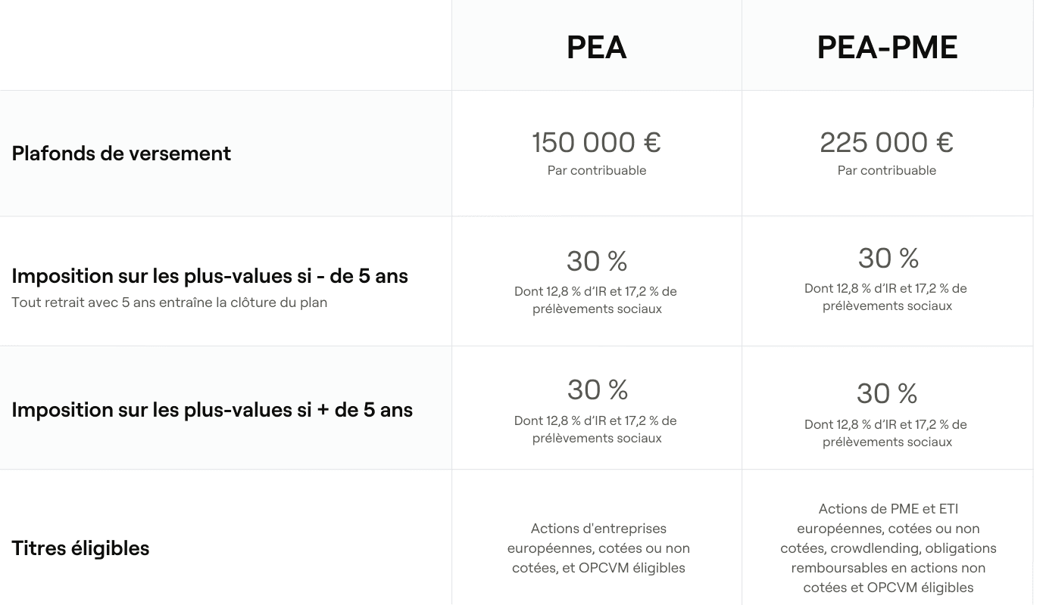Click the 225 000 € amount
Image resolution: width=1043 pixels, height=605 pixels.
click(887, 142)
